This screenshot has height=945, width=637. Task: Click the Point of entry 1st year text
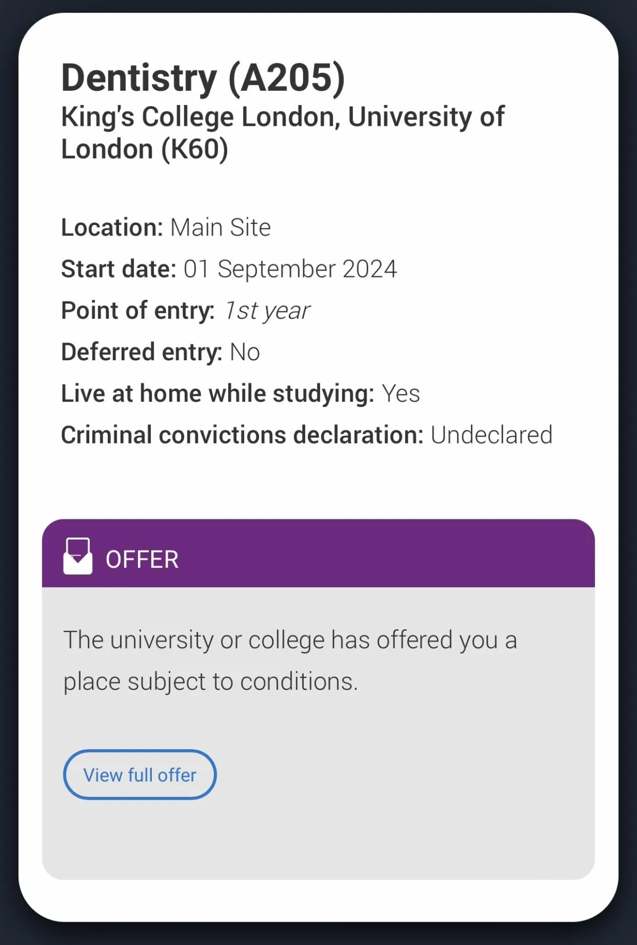coord(185,311)
